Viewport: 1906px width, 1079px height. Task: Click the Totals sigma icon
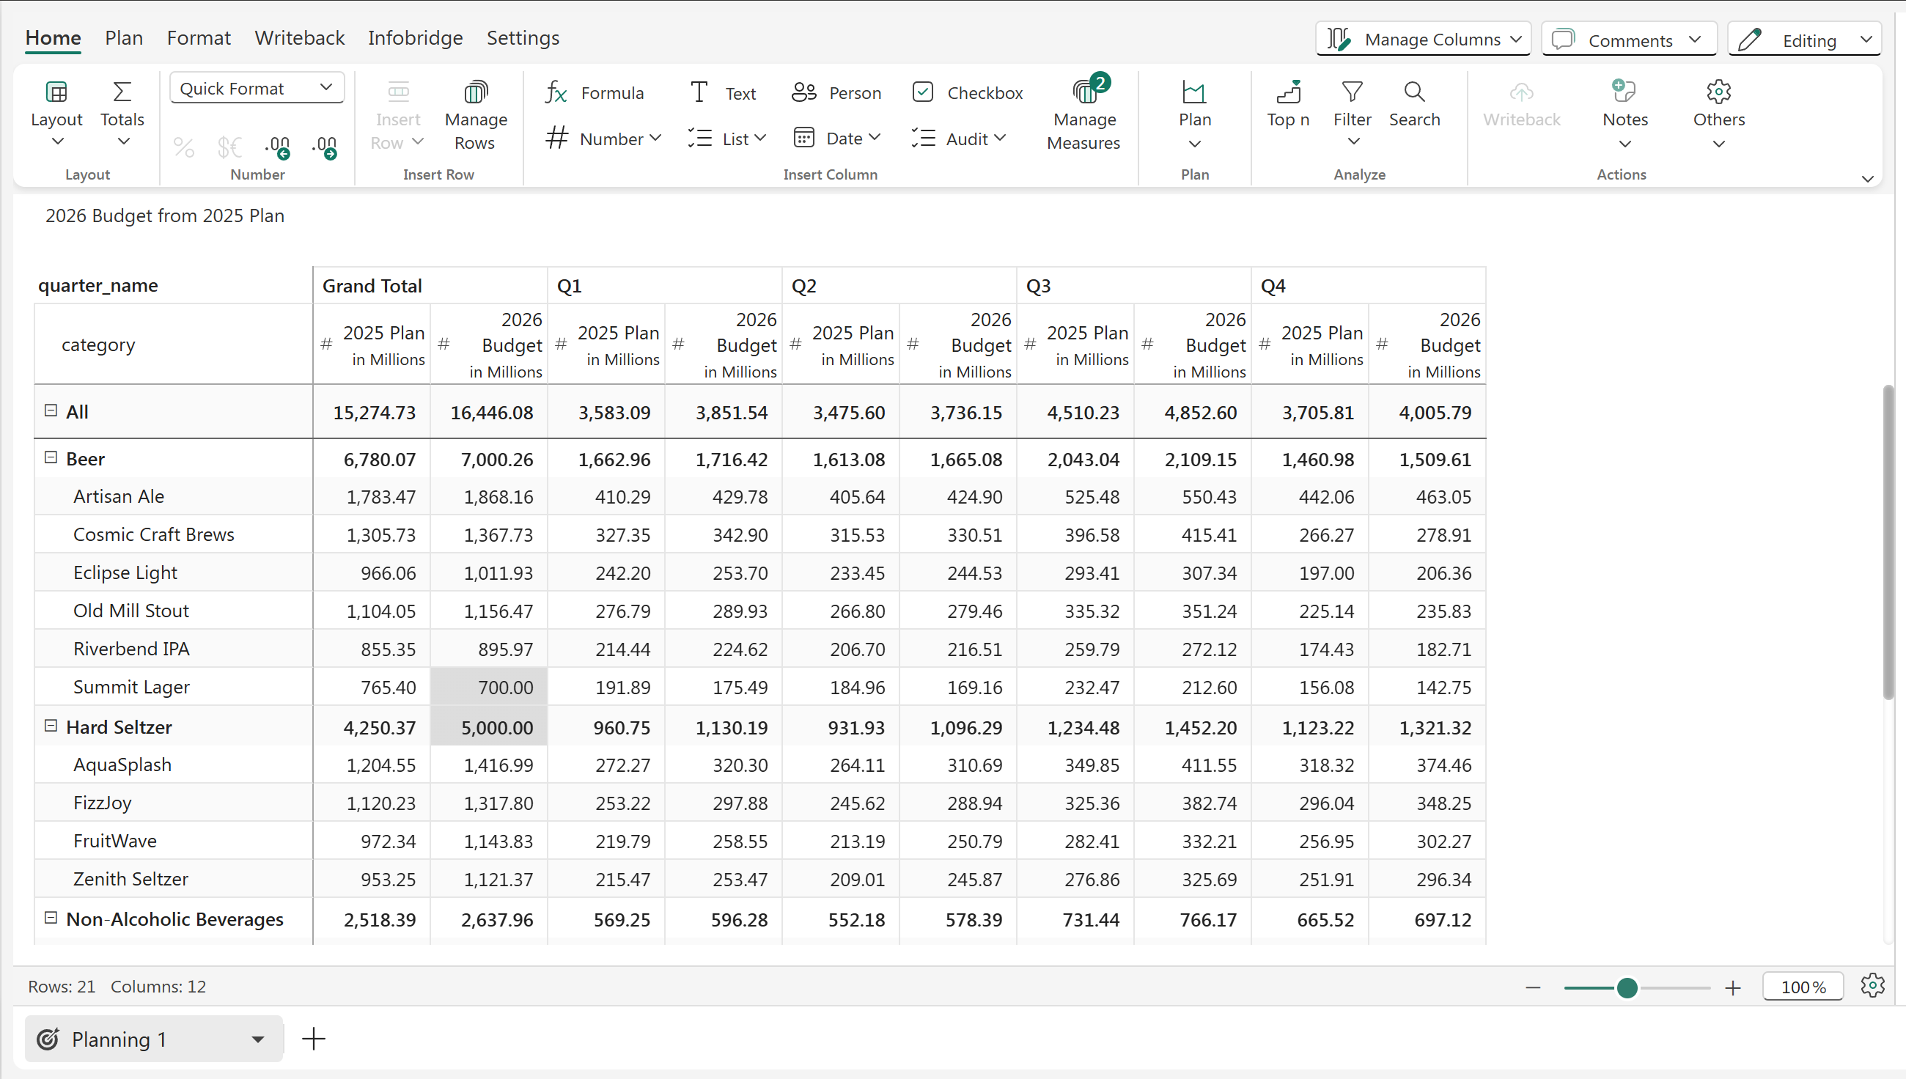(122, 92)
